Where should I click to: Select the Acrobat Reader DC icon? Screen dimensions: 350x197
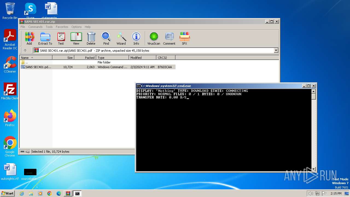(x=10, y=39)
